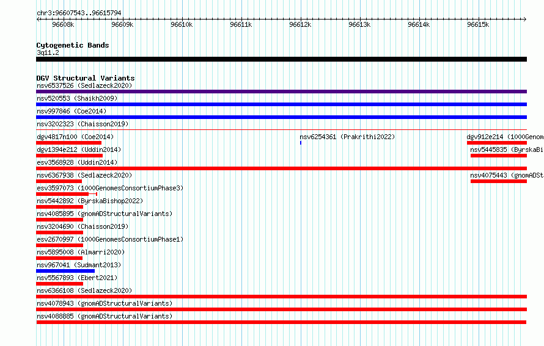The image size is (544, 346).
Task: Click the red nsv5445835 variant bar
Action: [x=499, y=156]
